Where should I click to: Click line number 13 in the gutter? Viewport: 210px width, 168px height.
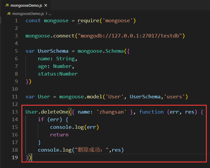[x=15, y=112]
